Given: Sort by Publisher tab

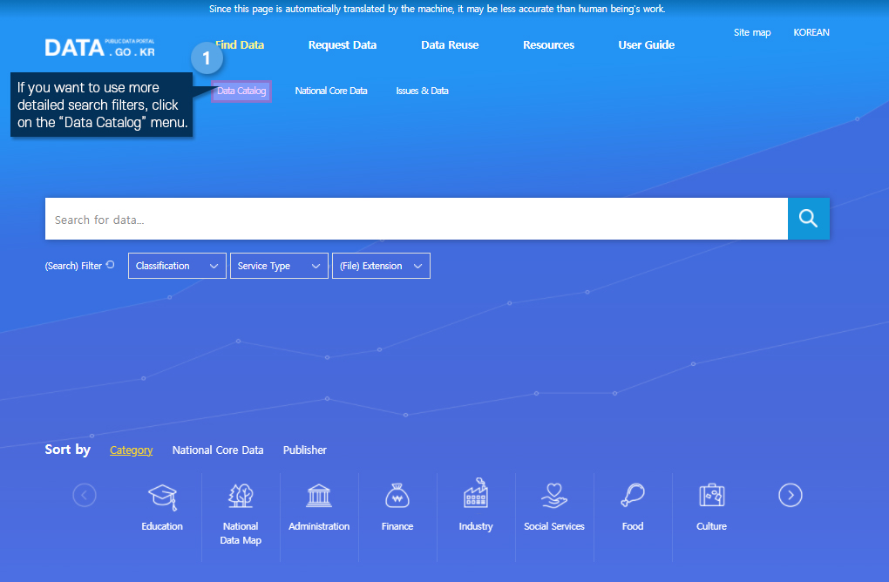Looking at the screenshot, I should (x=305, y=450).
